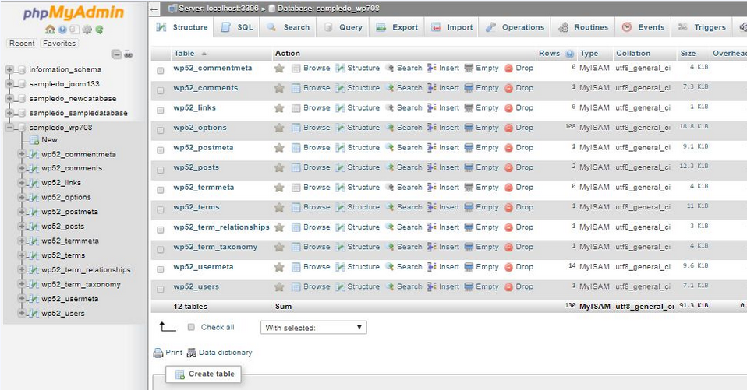Image resolution: width=747 pixels, height=390 pixels.
Task: Expand the information_schema database node
Action: click(x=9, y=69)
